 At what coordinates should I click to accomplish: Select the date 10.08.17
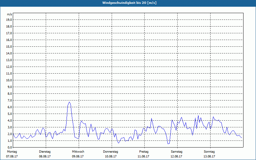pyautogui.click(x=111, y=156)
